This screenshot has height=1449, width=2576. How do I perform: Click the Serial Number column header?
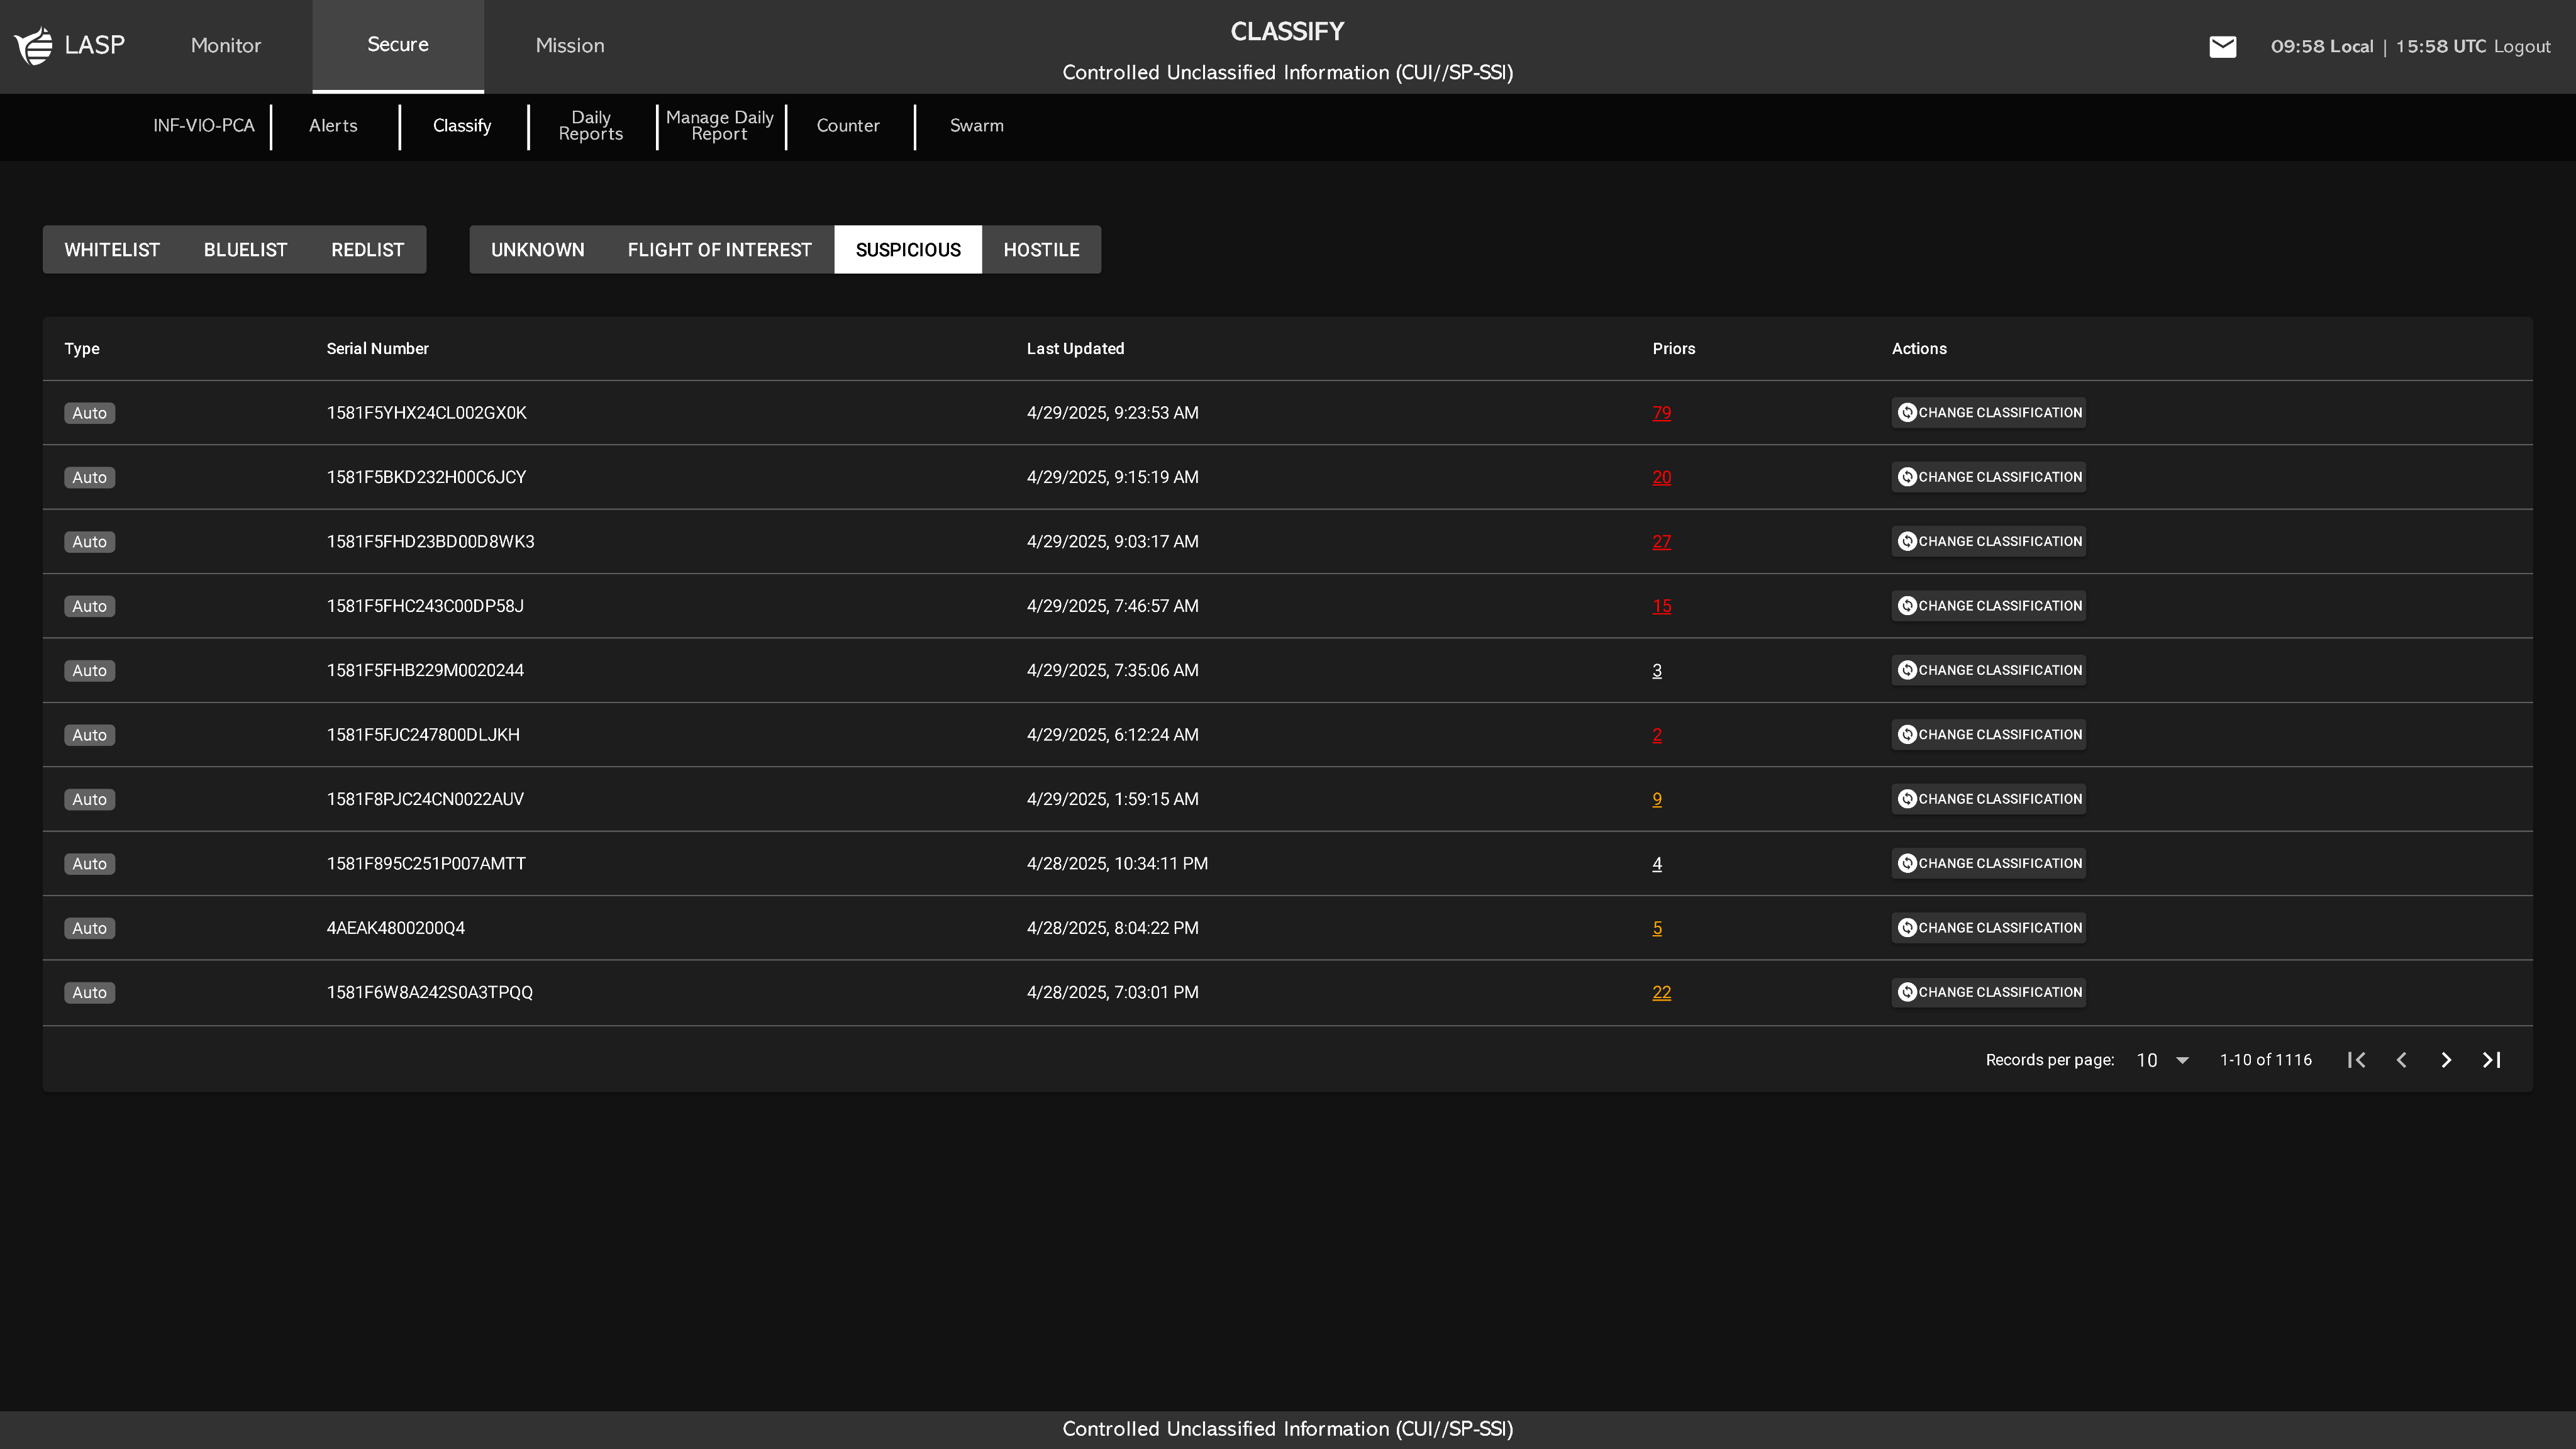point(377,349)
